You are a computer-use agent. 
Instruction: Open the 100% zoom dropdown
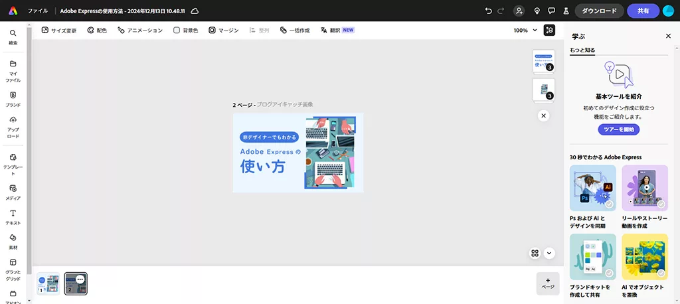tap(525, 31)
